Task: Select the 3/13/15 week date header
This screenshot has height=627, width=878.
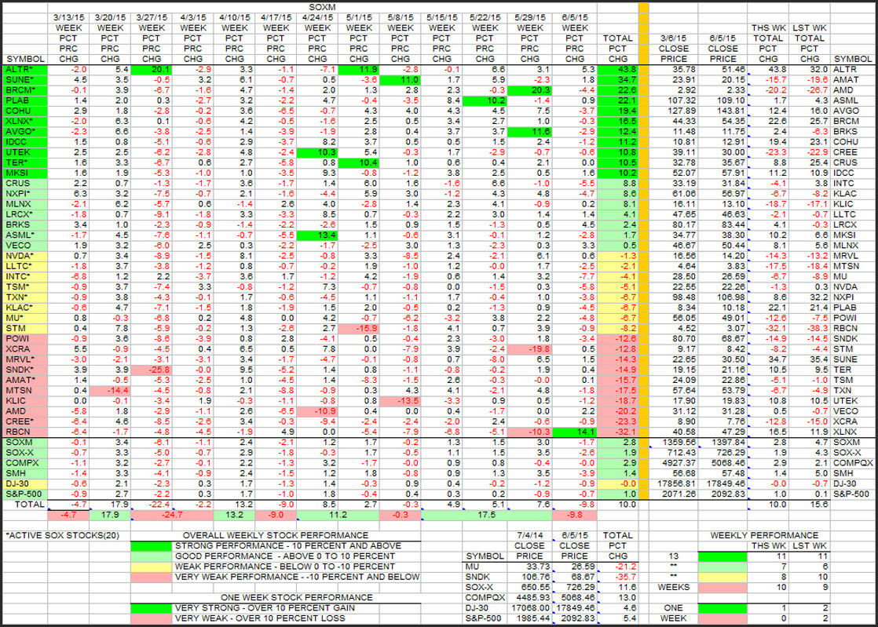Action: coord(68,18)
